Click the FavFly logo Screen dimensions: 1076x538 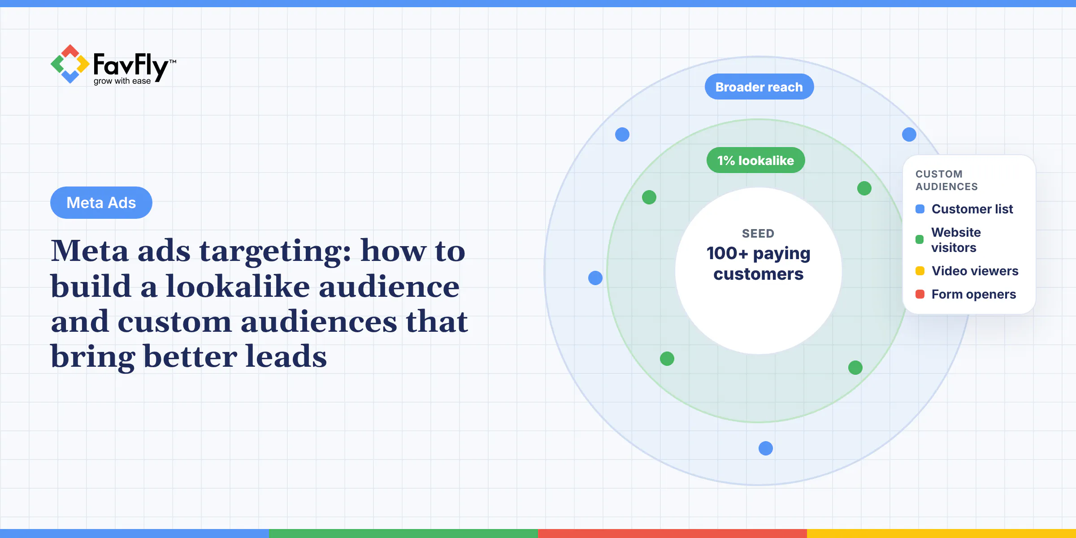tap(113, 65)
